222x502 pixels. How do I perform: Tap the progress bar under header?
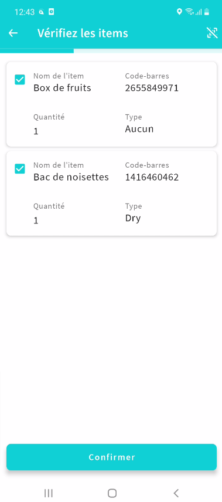(111, 50)
